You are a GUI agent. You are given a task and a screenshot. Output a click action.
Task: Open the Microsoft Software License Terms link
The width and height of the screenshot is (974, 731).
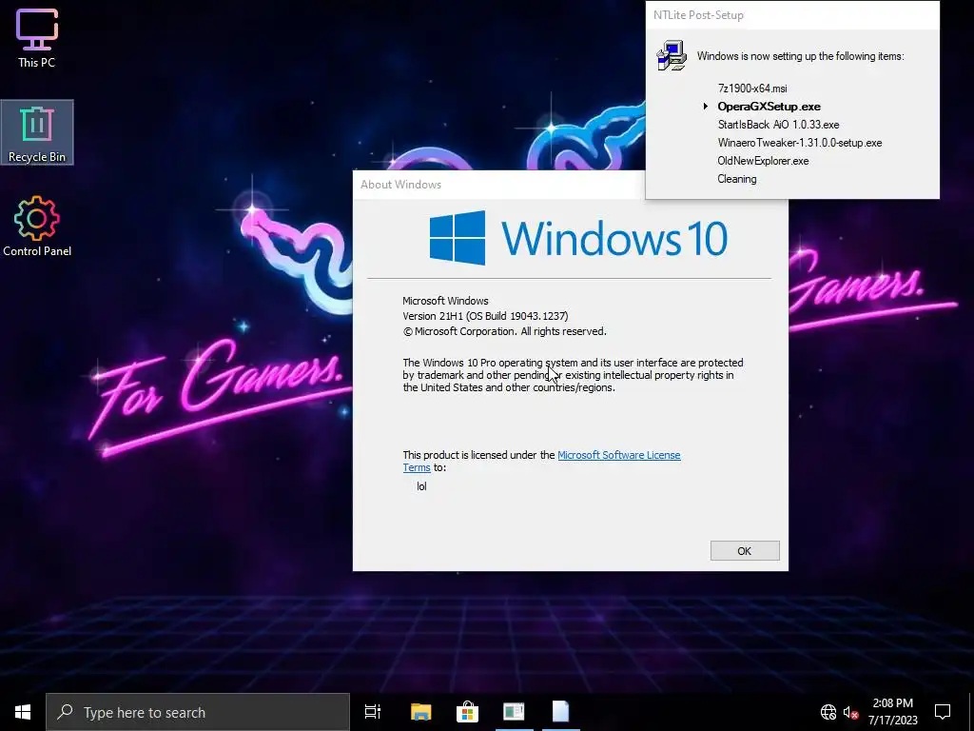point(618,455)
